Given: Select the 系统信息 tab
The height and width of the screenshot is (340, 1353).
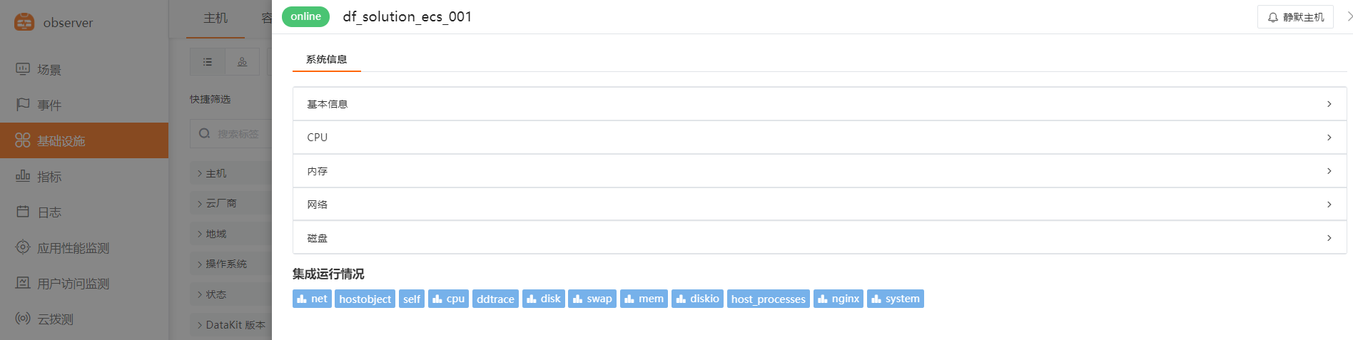Looking at the screenshot, I should pos(327,59).
